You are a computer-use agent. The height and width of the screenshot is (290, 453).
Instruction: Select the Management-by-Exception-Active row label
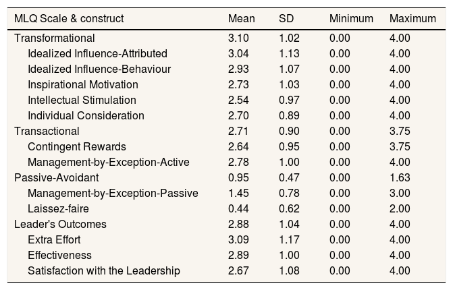pos(109,162)
